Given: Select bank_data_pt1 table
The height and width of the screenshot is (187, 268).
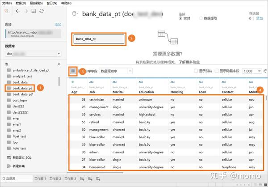Looking at the screenshot, I should coord(23,94).
